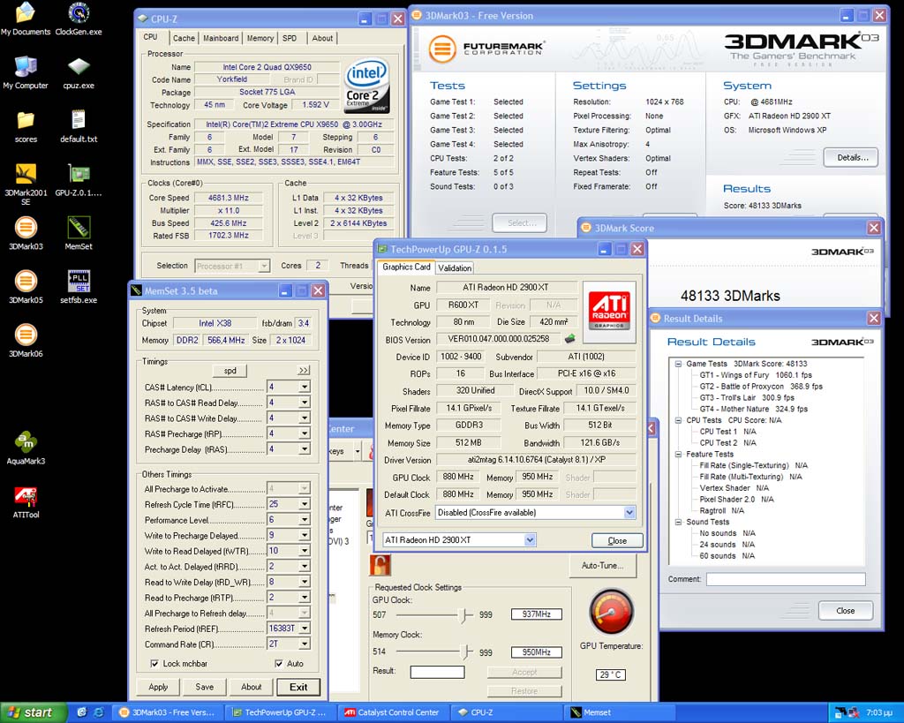The height and width of the screenshot is (723, 904).
Task: Click Close button in GPU-Z window
Action: point(617,540)
